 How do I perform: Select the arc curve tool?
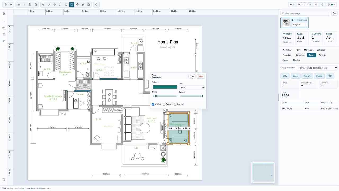[x=60, y=5]
